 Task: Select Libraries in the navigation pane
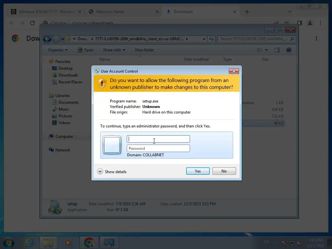coord(63,96)
